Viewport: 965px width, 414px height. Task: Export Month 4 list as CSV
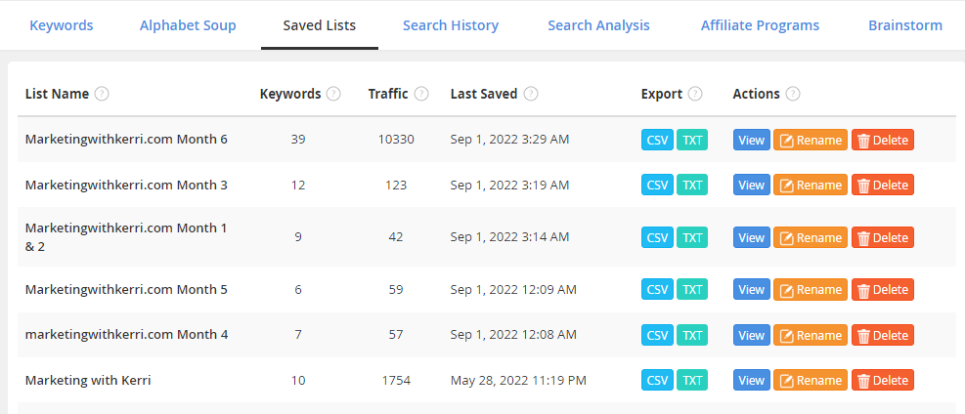[x=657, y=335]
